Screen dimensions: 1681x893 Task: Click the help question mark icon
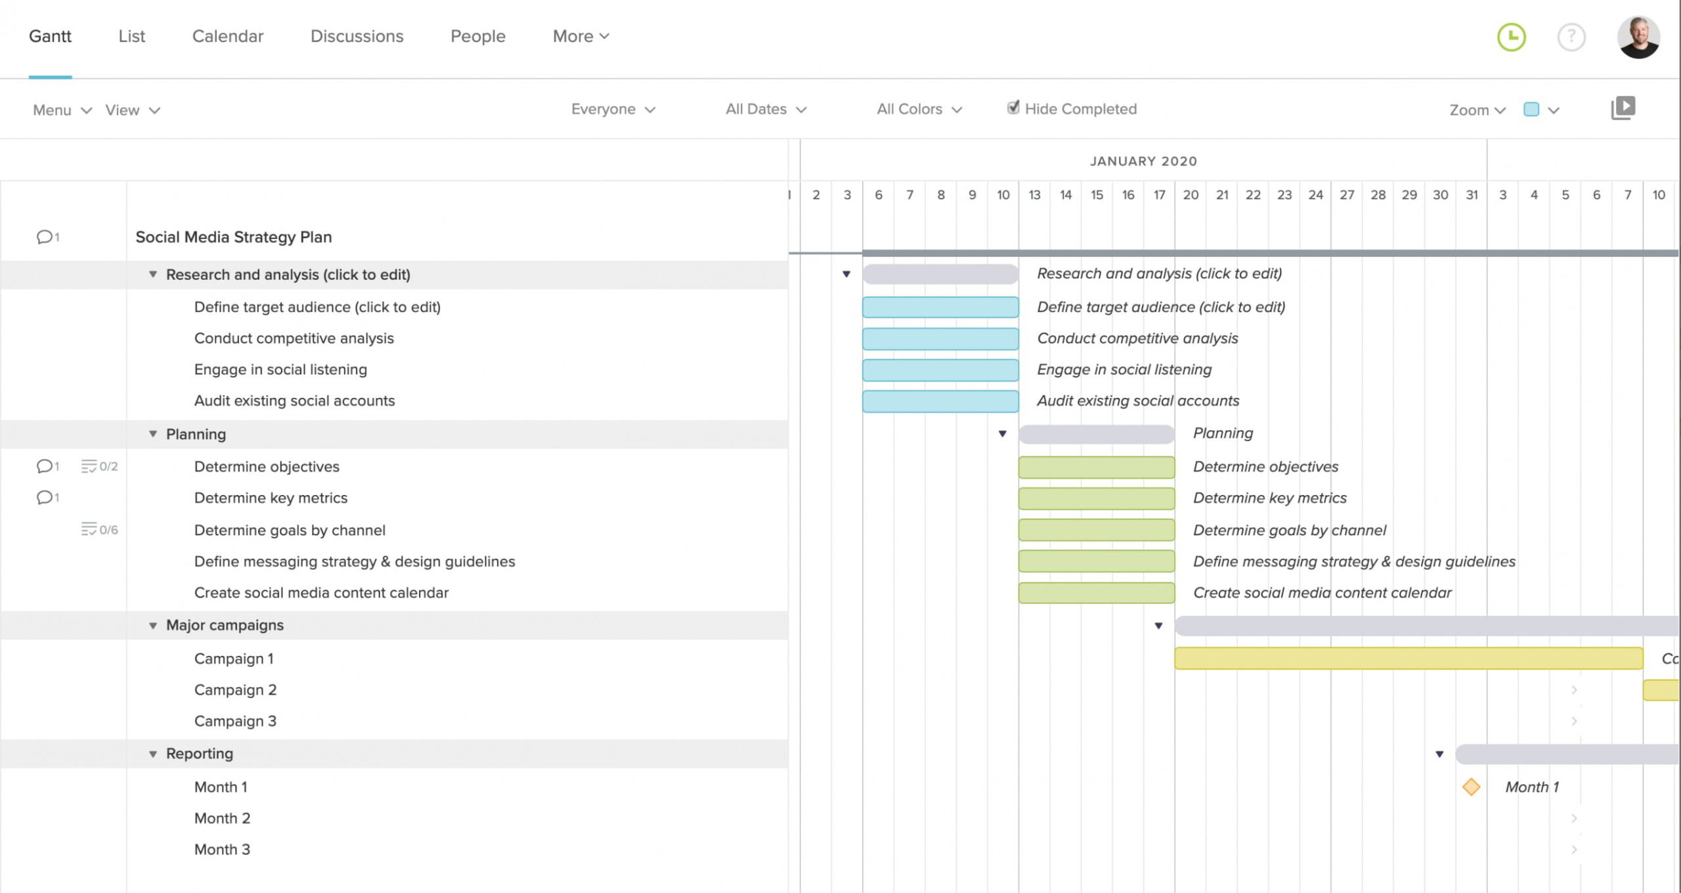pyautogui.click(x=1572, y=35)
